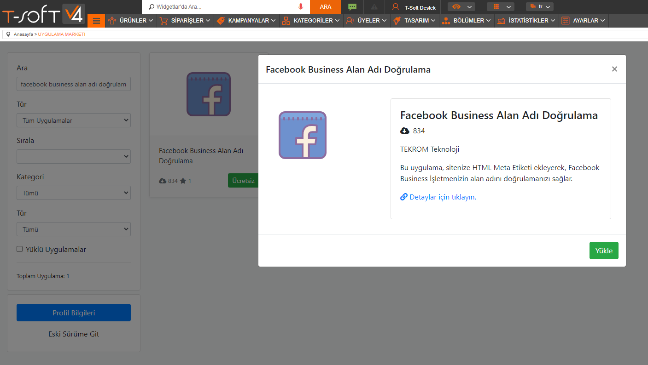Click the UYGULAMA MARKETİ breadcrumb

[62, 34]
